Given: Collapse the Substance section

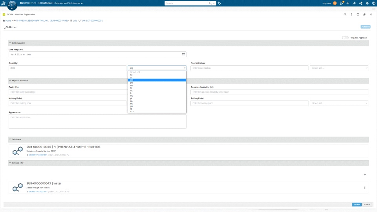Looking at the screenshot, I should [10, 139].
